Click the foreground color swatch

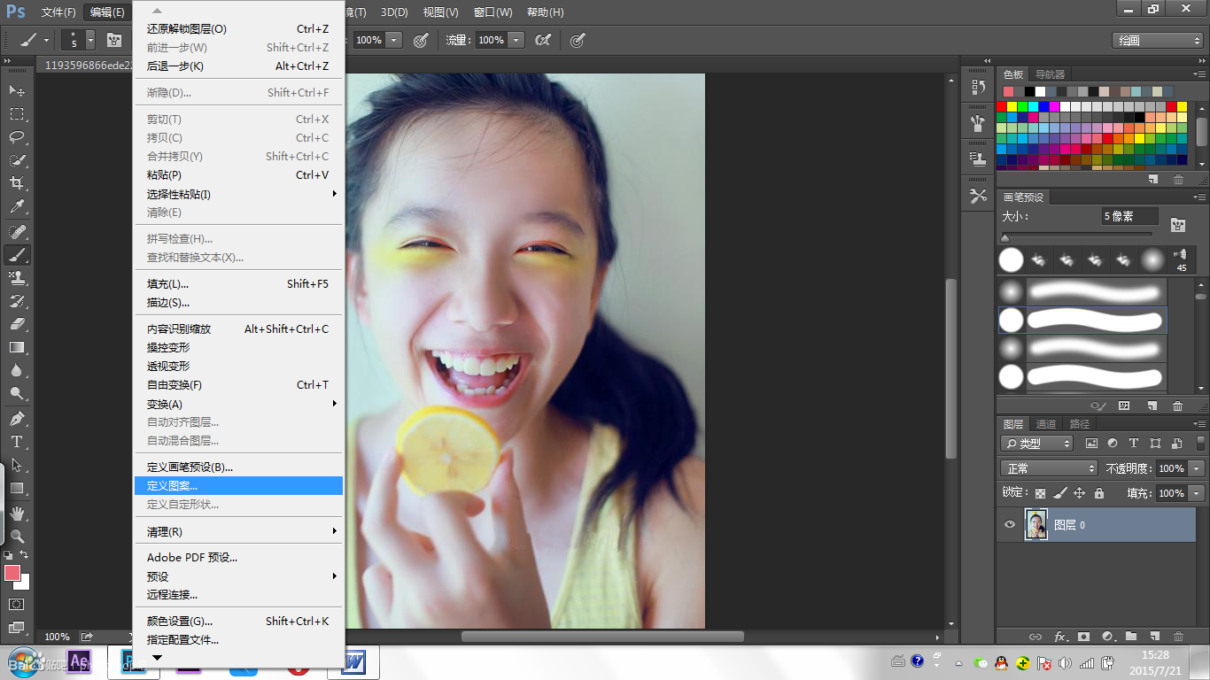12,573
